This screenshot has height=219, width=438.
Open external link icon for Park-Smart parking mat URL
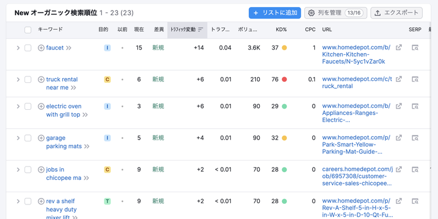point(399,138)
